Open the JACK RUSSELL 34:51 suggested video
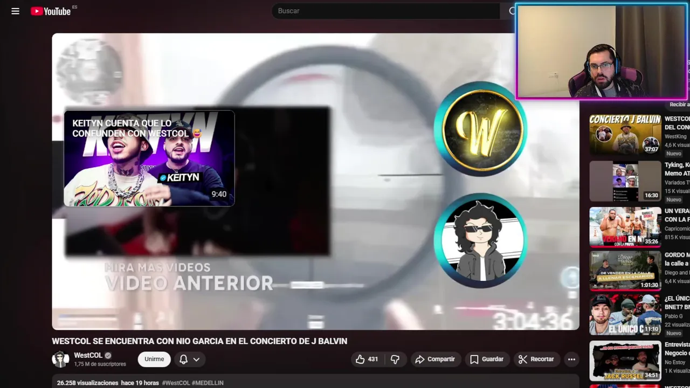 click(625, 361)
